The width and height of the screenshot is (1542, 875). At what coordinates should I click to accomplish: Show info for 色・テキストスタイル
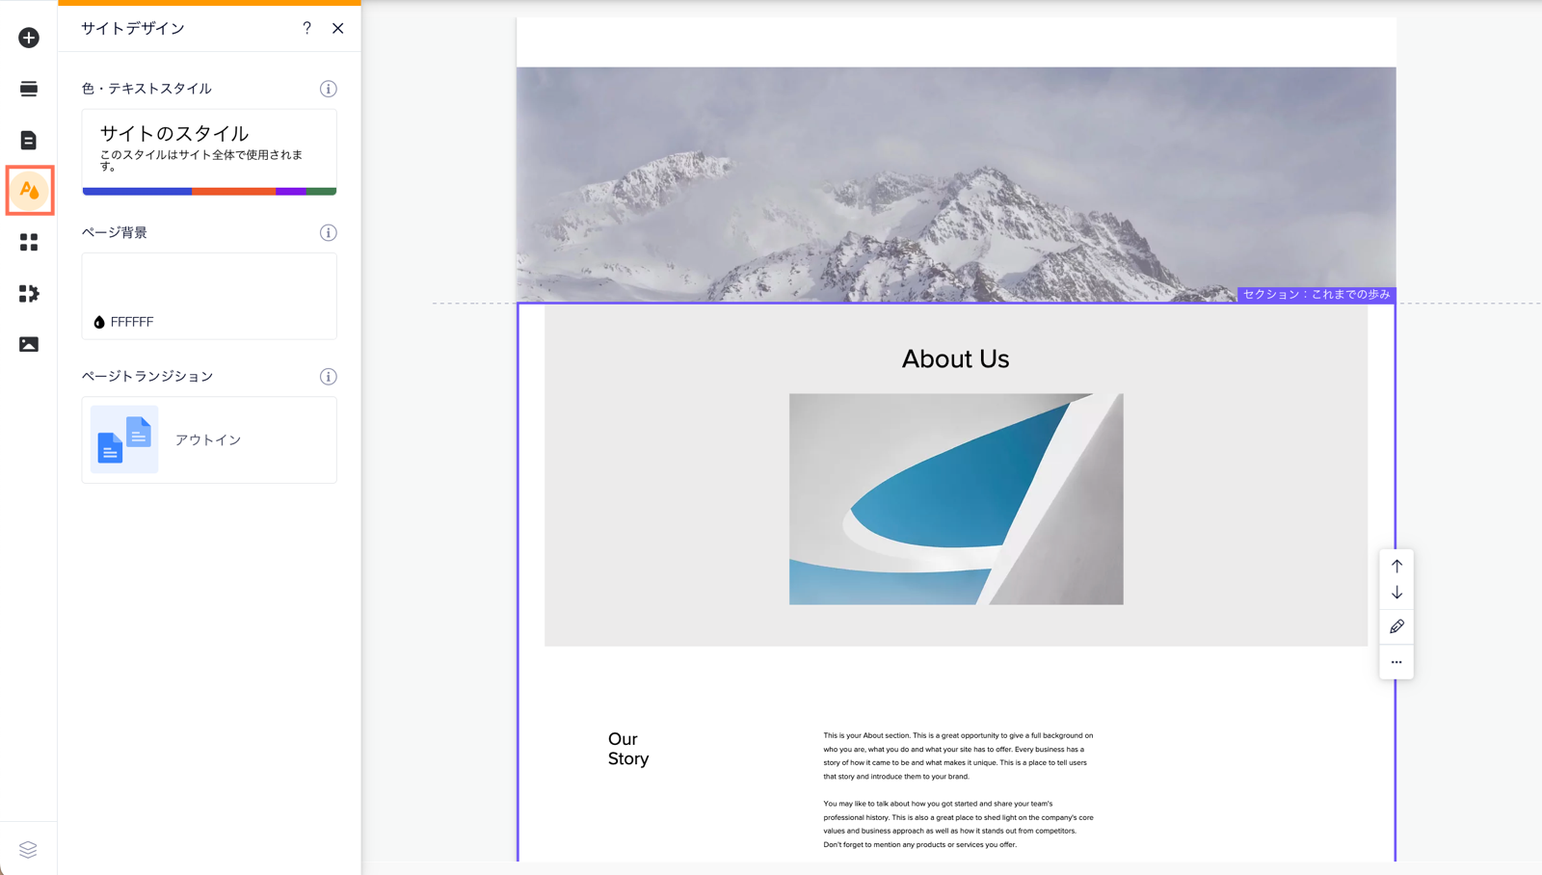tap(329, 89)
